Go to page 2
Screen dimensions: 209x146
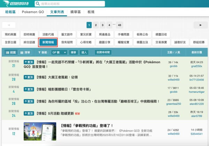point(96,25)
